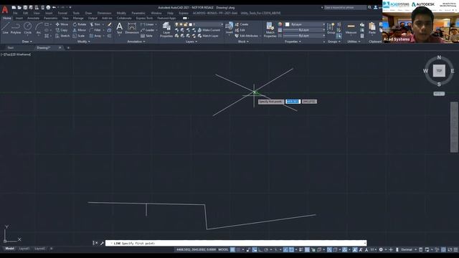Open the AutoCAD application menu
The height and width of the screenshot is (258, 459).
[5, 9]
